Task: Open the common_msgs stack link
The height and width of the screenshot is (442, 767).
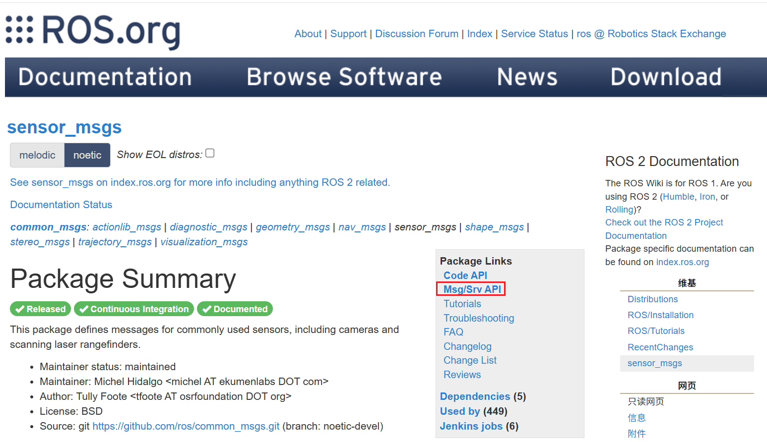Action: click(x=48, y=227)
